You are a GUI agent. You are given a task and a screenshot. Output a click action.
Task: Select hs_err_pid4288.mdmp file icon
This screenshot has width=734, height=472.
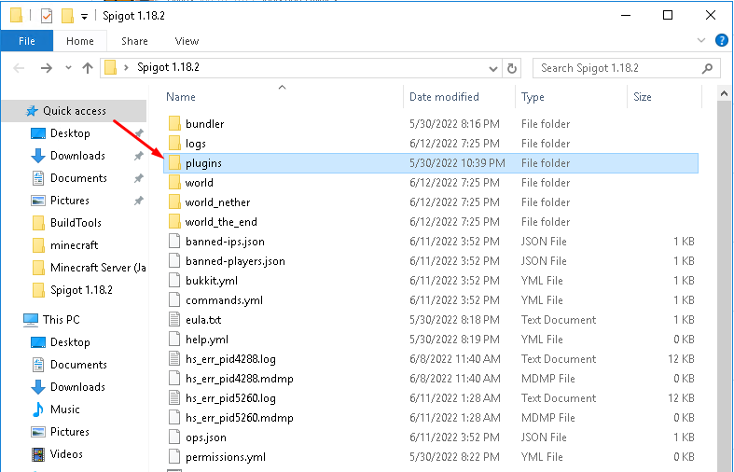174,379
